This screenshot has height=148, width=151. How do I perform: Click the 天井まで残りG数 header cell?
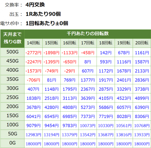click(12, 39)
